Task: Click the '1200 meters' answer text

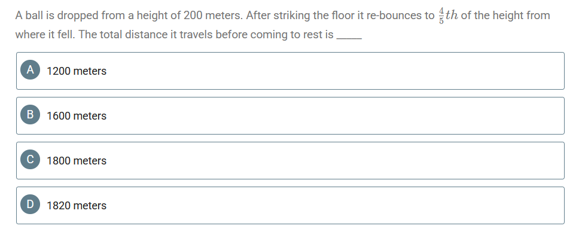Action: [x=77, y=71]
